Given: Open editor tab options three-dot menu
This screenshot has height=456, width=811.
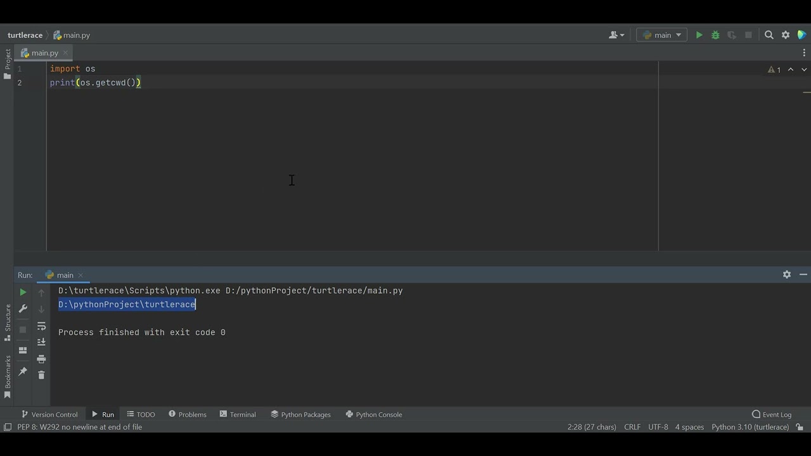Looking at the screenshot, I should click(x=803, y=53).
